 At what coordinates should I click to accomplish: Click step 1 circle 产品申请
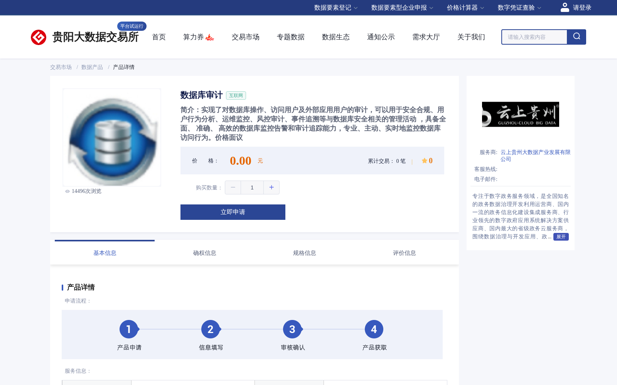(x=129, y=329)
